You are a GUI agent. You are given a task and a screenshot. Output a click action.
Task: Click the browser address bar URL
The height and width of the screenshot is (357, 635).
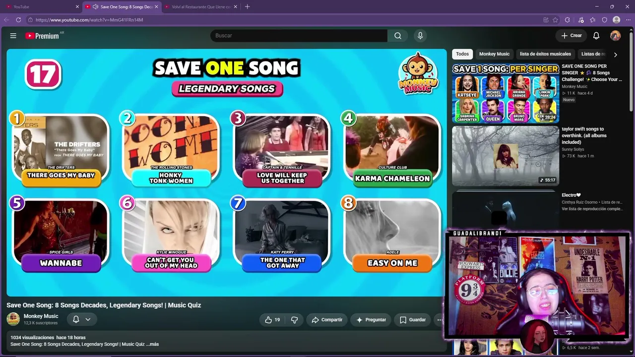89,20
